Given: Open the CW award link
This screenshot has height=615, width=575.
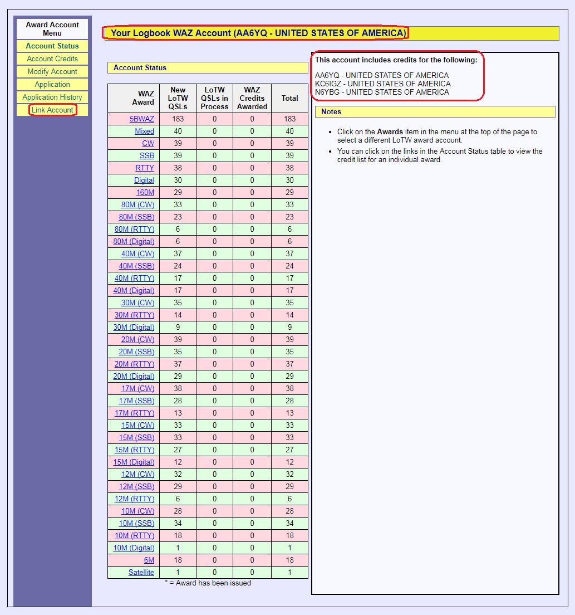Looking at the screenshot, I should 148,144.
